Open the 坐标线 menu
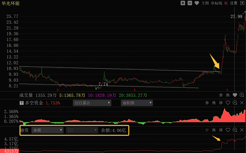This screenshot has height=153, width=246. pos(216,3)
